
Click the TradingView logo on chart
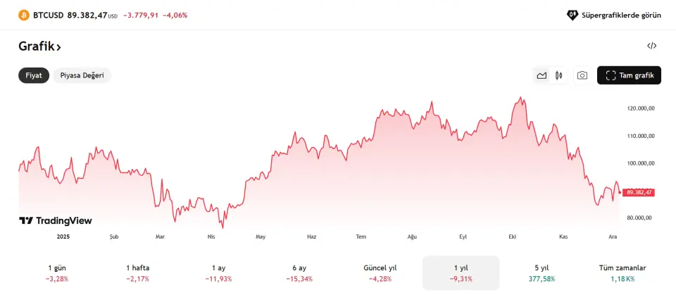56,220
